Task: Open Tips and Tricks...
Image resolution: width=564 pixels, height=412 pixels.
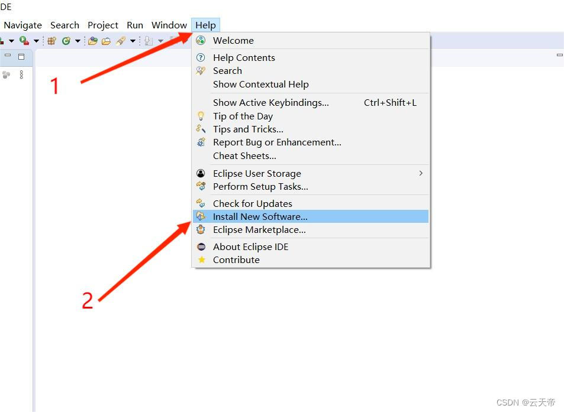Action: (311, 129)
